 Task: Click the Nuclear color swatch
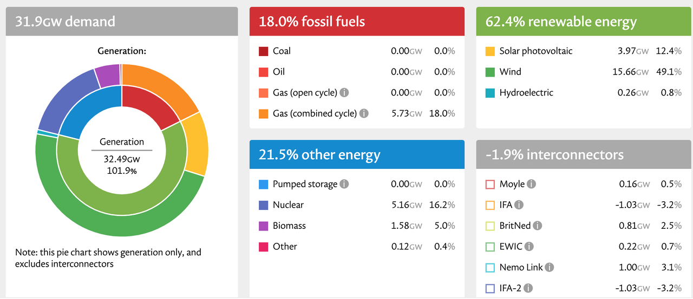click(264, 205)
